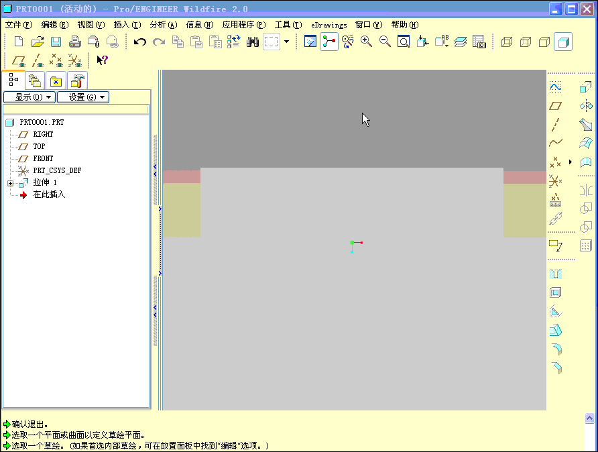Expand the 拉伸 1 feature node
Viewport: 598px width, 452px height.
coord(10,184)
